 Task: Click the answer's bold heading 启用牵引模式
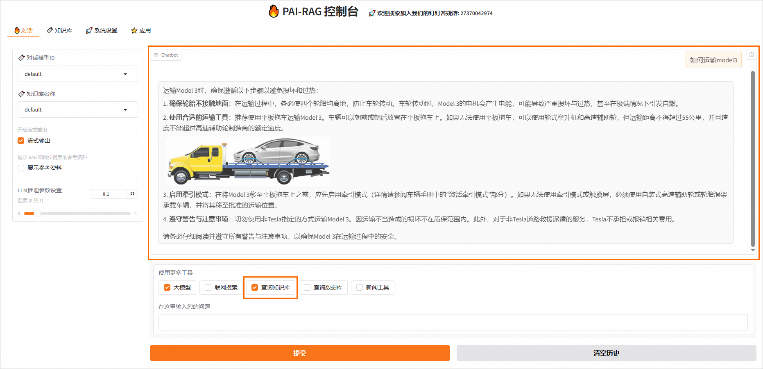click(189, 194)
